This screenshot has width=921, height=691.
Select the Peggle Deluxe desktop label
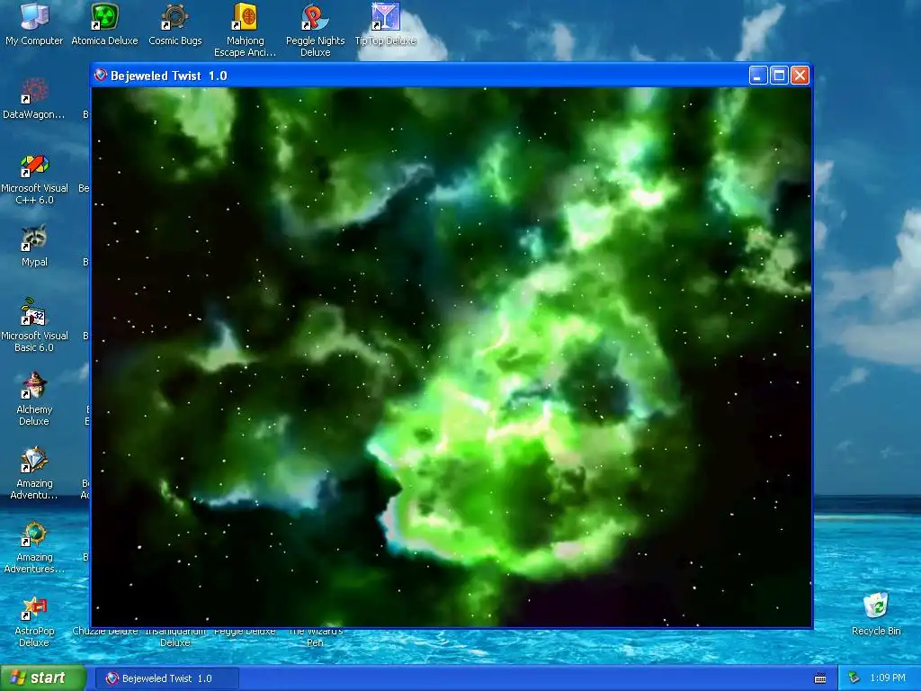click(245, 632)
